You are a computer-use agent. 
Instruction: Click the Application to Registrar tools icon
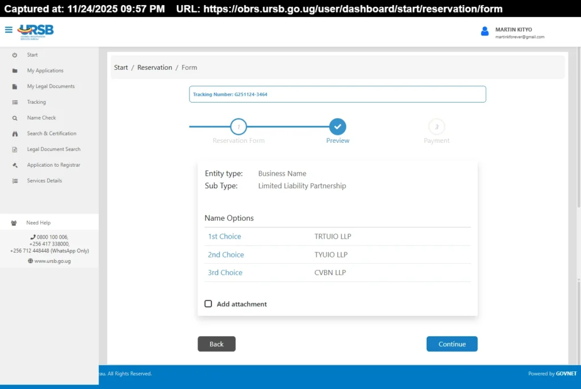15,165
